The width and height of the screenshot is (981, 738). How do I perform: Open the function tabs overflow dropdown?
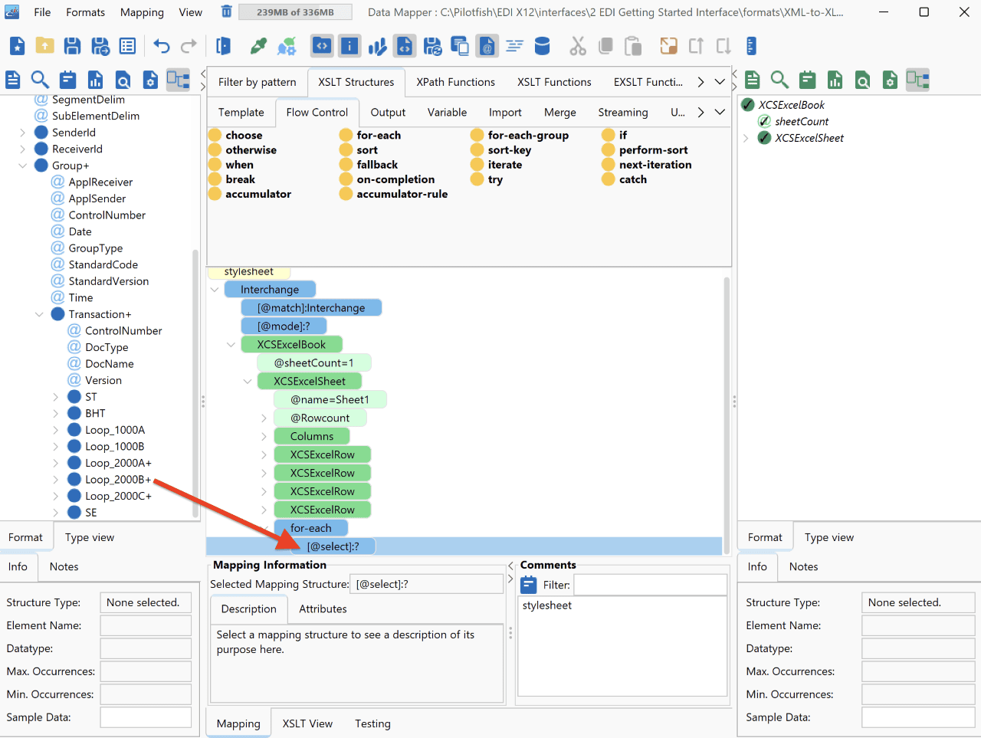pyautogui.click(x=720, y=82)
